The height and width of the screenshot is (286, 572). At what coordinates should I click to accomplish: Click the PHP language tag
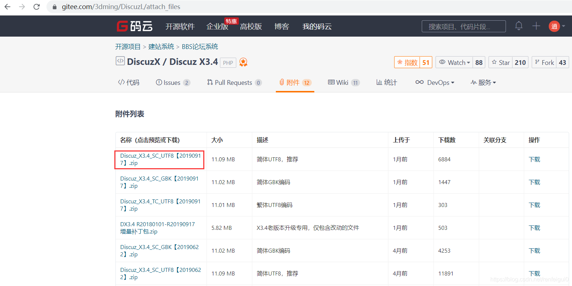point(228,63)
